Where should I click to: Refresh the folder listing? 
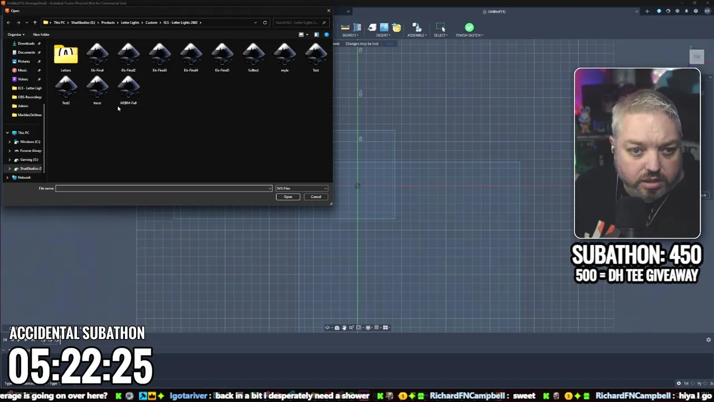pyautogui.click(x=265, y=22)
